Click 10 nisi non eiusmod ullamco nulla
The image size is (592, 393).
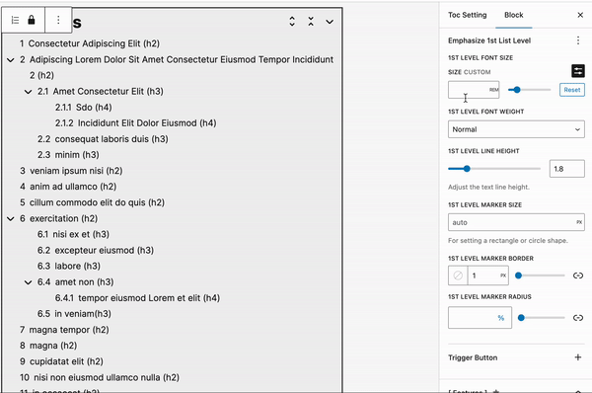tap(100, 377)
